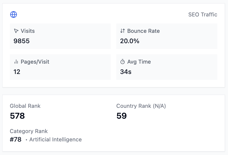228x155 pixels.
Task: Click the 20.0% bounce rate value
Action: [x=130, y=41]
